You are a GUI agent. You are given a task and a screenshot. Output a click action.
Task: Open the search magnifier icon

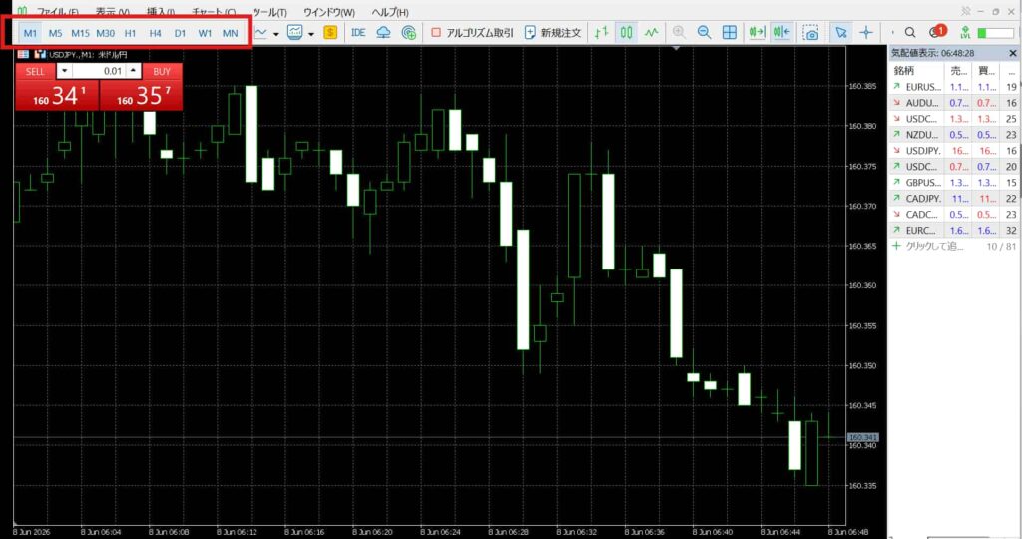[910, 32]
